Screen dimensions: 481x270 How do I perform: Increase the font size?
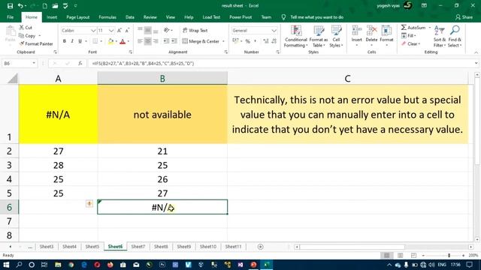119,30
